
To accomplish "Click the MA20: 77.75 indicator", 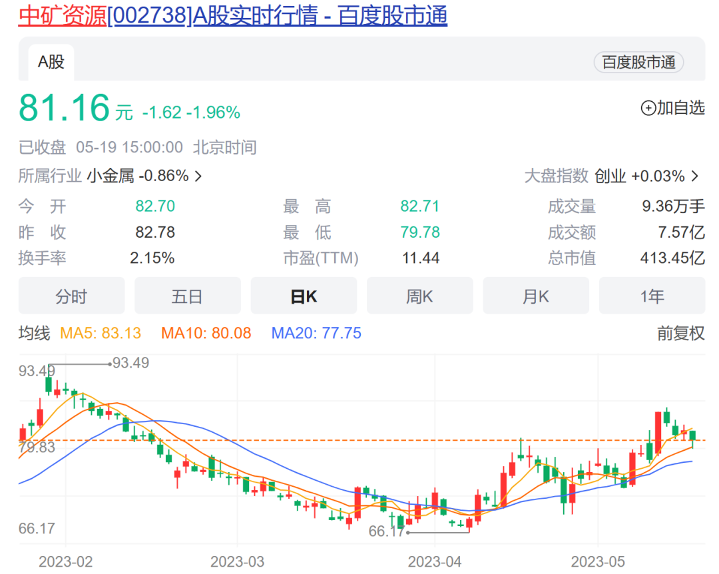I will (316, 333).
